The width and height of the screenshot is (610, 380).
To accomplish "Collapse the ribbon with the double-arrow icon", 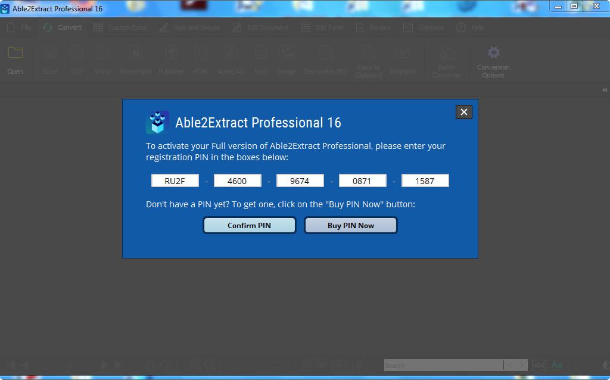I will pyautogui.click(x=605, y=90).
